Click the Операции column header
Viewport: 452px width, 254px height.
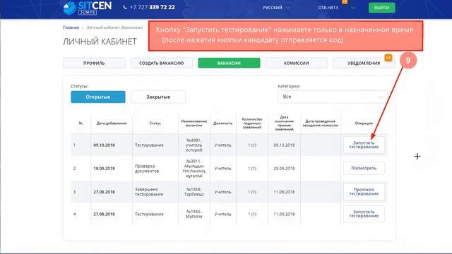click(364, 123)
